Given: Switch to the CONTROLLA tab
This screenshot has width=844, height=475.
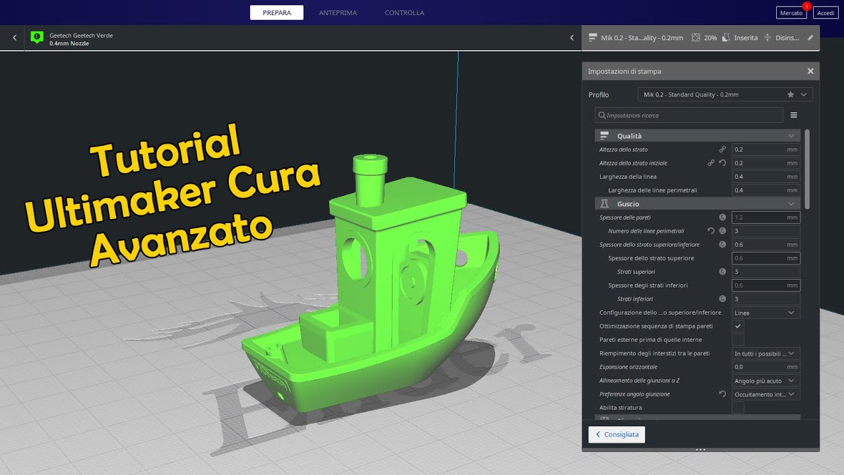Looking at the screenshot, I should (x=404, y=13).
